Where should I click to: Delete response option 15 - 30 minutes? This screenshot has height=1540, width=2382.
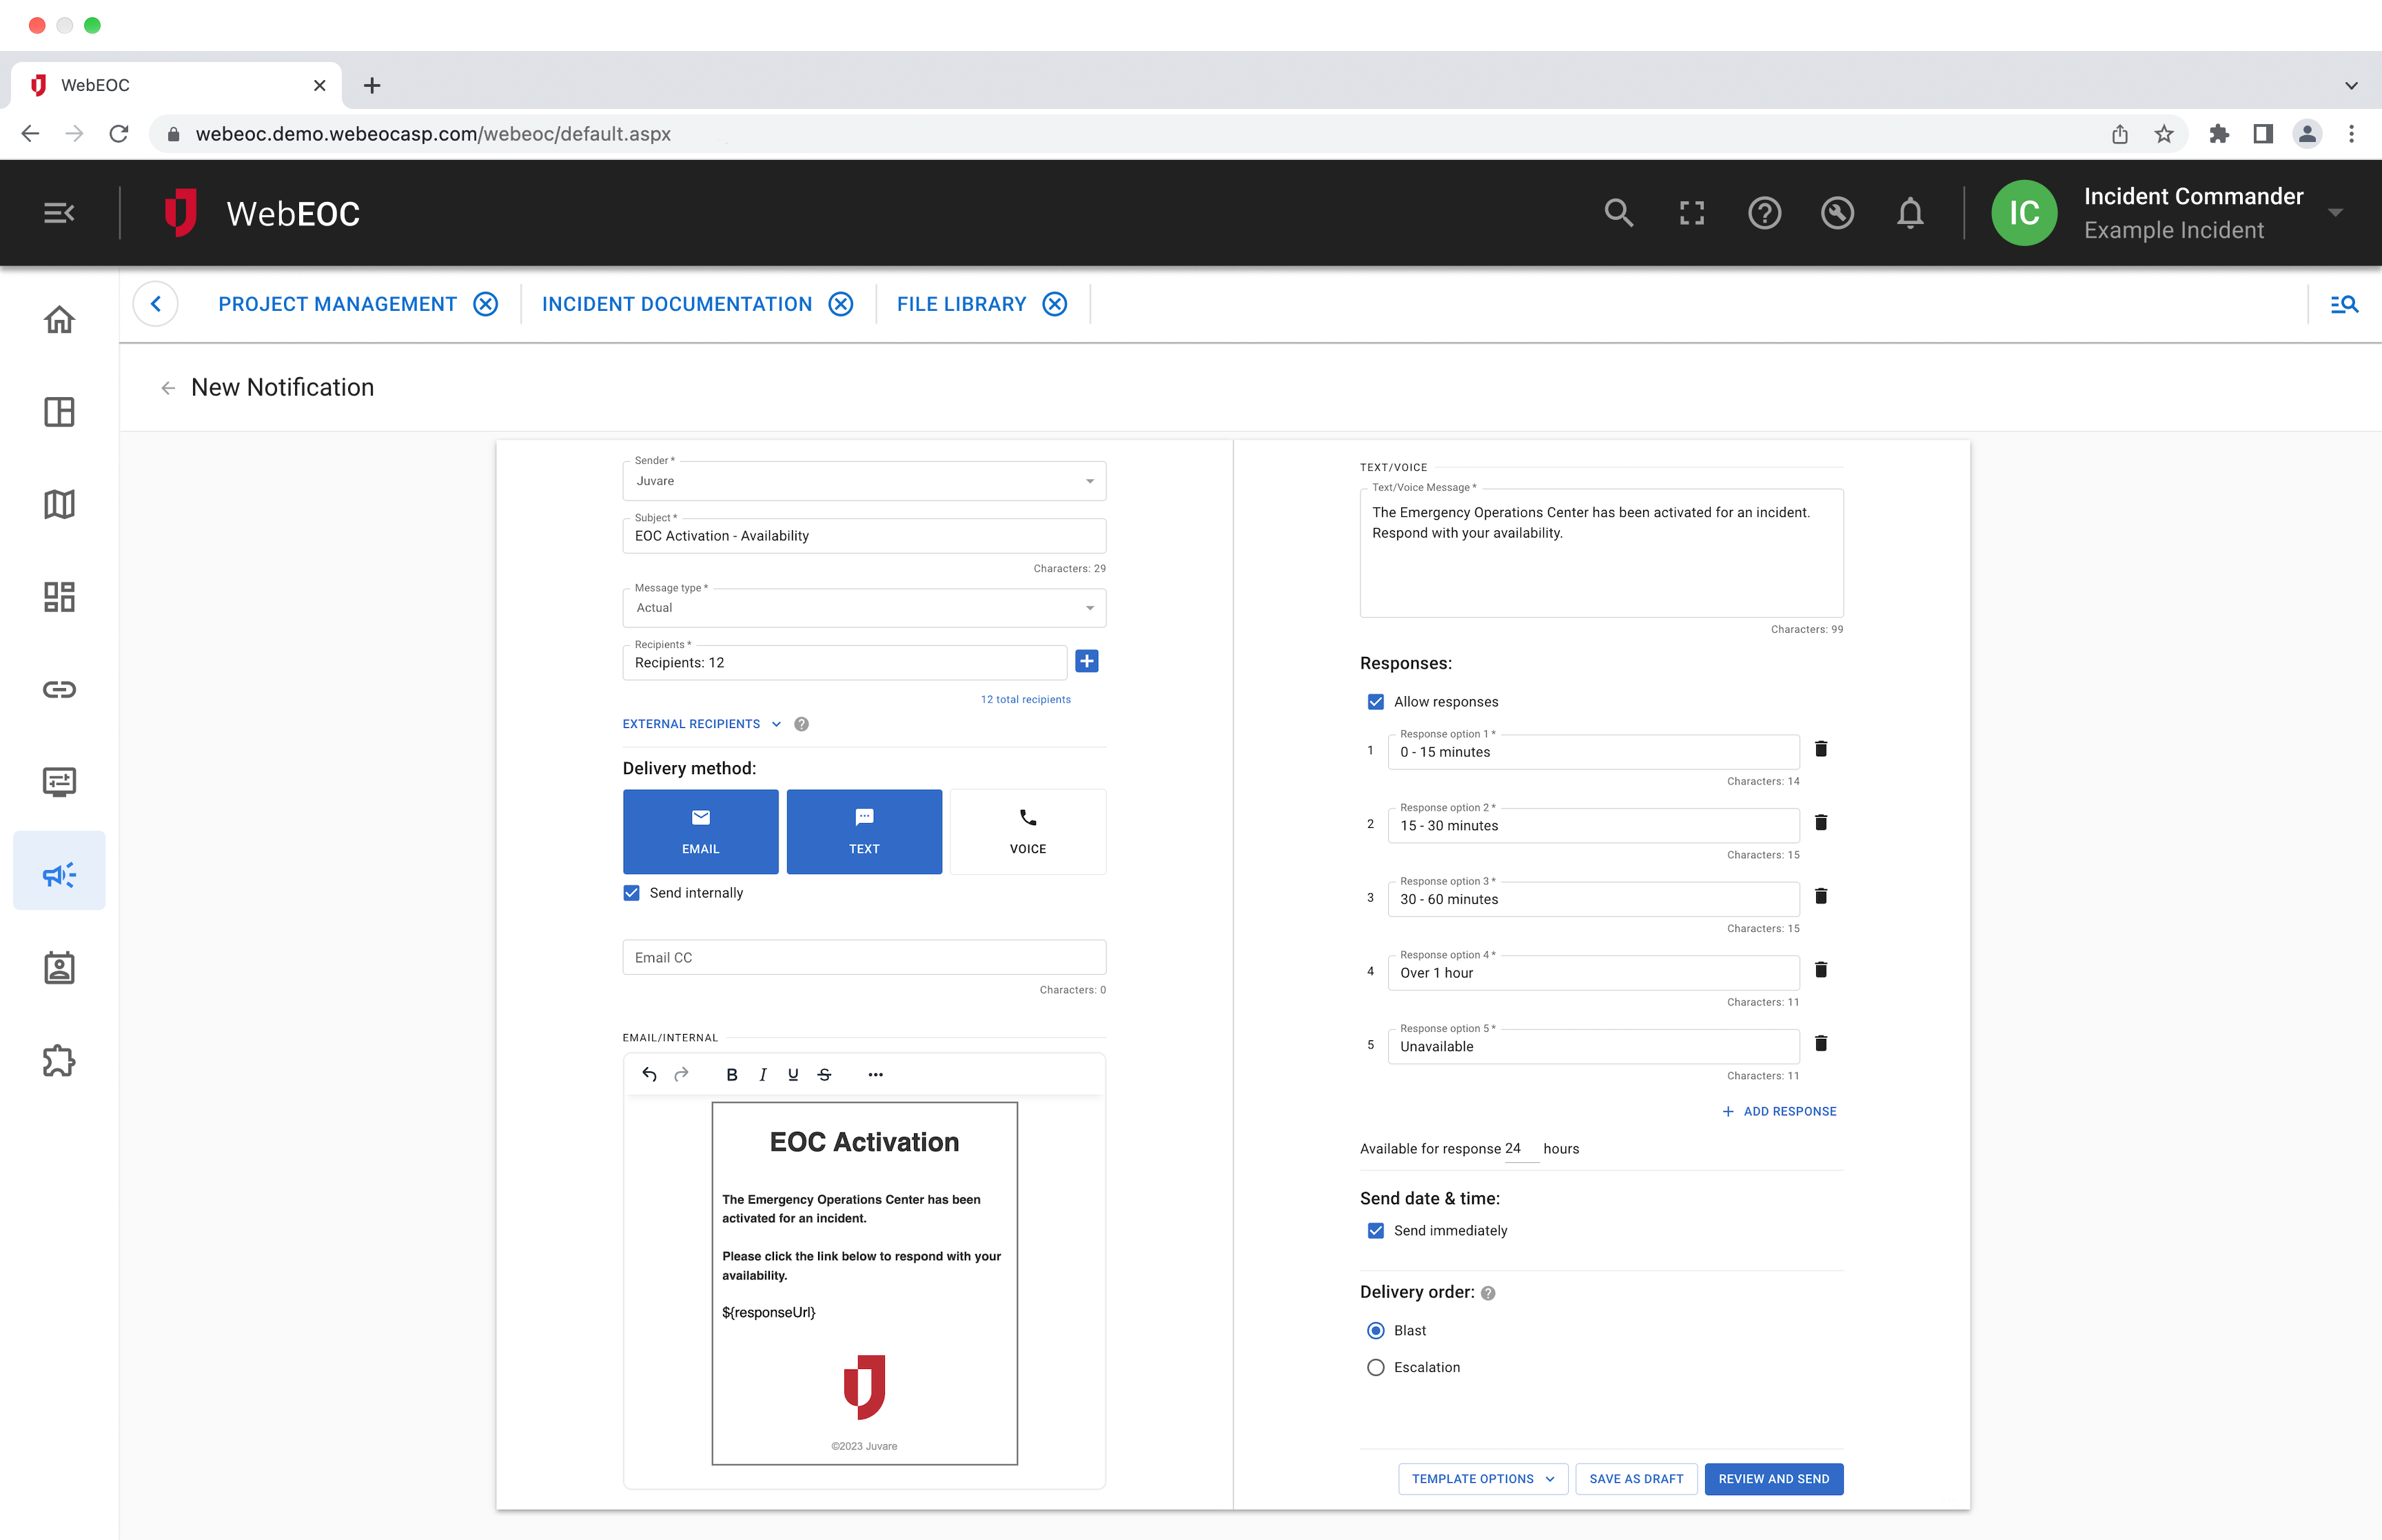click(1821, 823)
